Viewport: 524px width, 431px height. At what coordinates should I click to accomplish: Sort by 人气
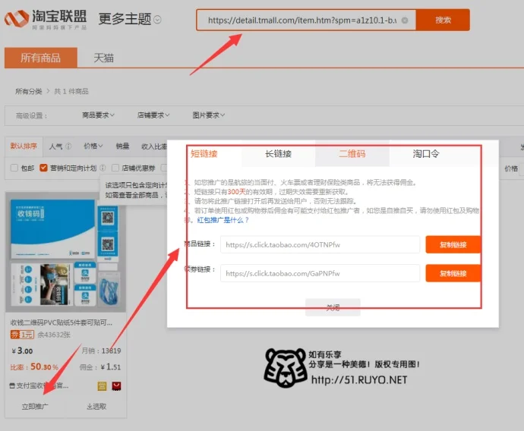click(x=55, y=146)
